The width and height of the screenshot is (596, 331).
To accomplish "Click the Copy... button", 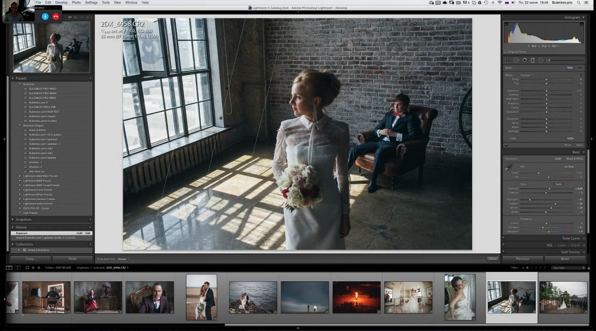I will (31, 259).
